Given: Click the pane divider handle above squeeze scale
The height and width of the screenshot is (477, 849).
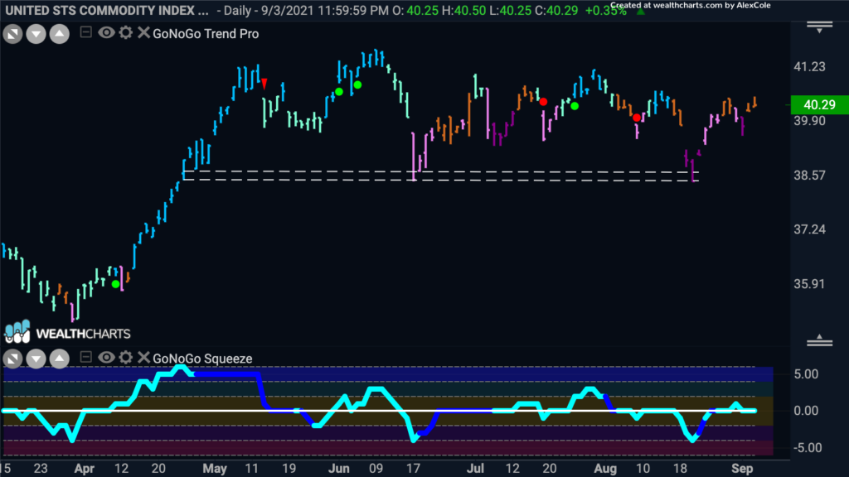Looking at the screenshot, I should pos(819,340).
